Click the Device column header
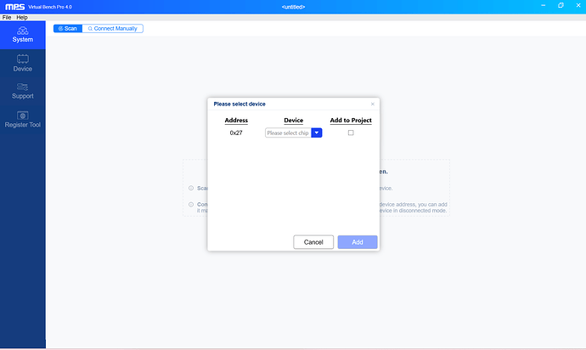The width and height of the screenshot is (586, 350). pyautogui.click(x=293, y=120)
